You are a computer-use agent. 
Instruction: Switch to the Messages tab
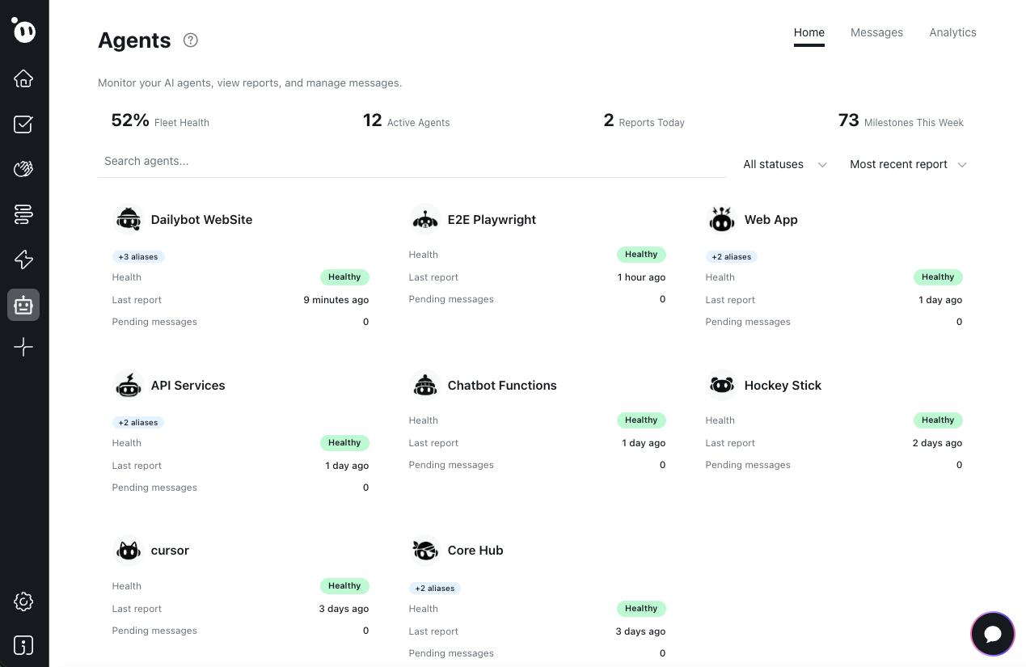(876, 32)
